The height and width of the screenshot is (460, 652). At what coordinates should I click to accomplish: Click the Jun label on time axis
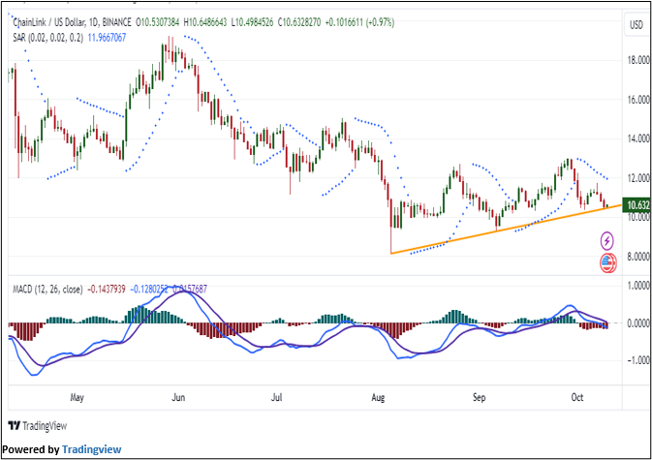coord(178,397)
